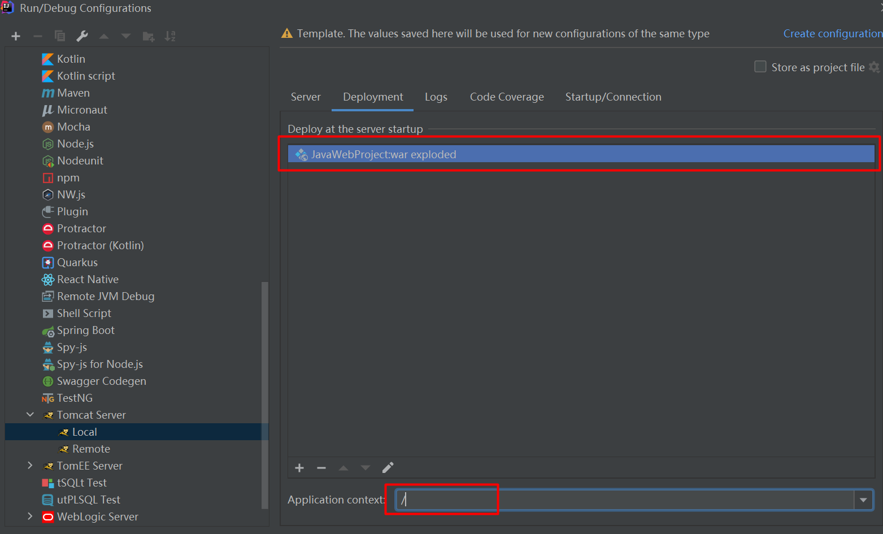This screenshot has width=883, height=534.
Task: Click the Create configuration link
Action: [833, 33]
